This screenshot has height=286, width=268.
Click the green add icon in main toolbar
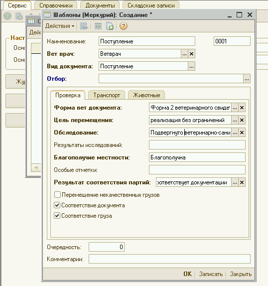click(7, 16)
